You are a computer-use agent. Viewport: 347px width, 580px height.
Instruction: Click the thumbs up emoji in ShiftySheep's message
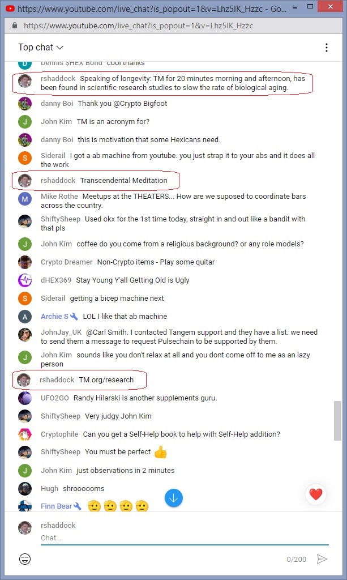pos(160,451)
